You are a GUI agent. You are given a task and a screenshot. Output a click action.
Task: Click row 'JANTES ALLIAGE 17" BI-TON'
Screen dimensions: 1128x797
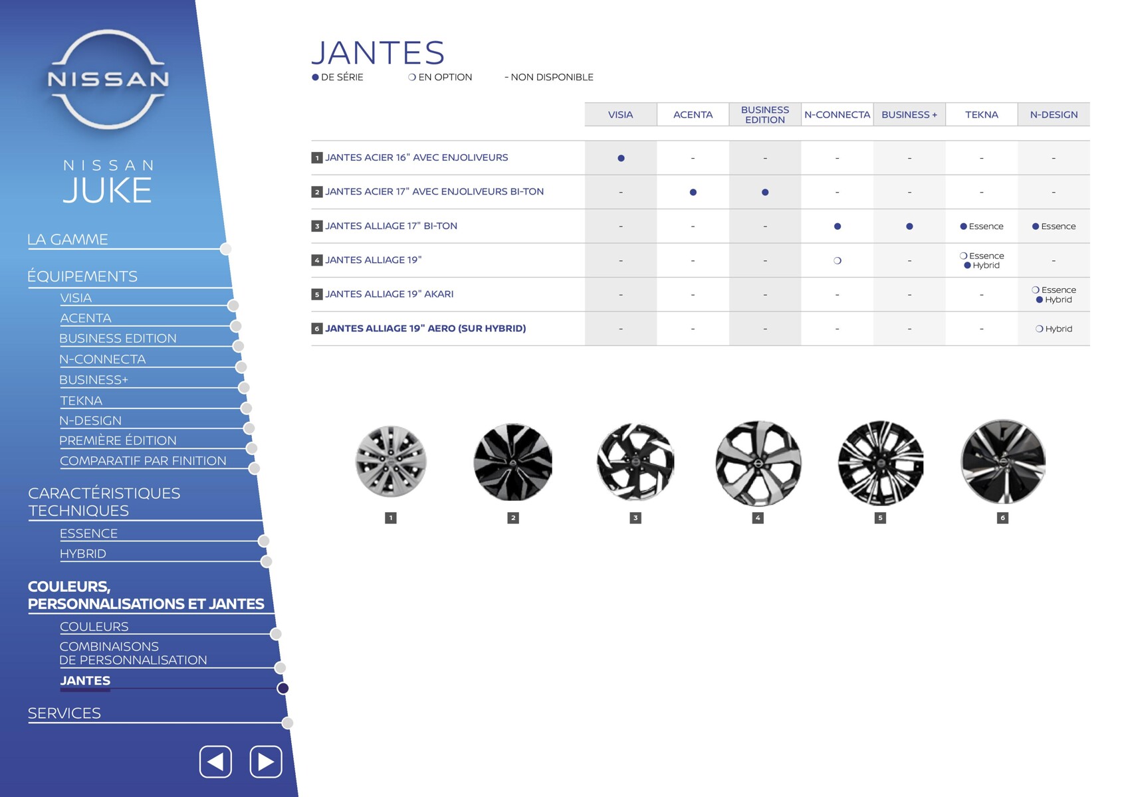(x=701, y=226)
